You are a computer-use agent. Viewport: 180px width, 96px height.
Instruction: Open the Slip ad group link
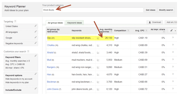point(49,38)
